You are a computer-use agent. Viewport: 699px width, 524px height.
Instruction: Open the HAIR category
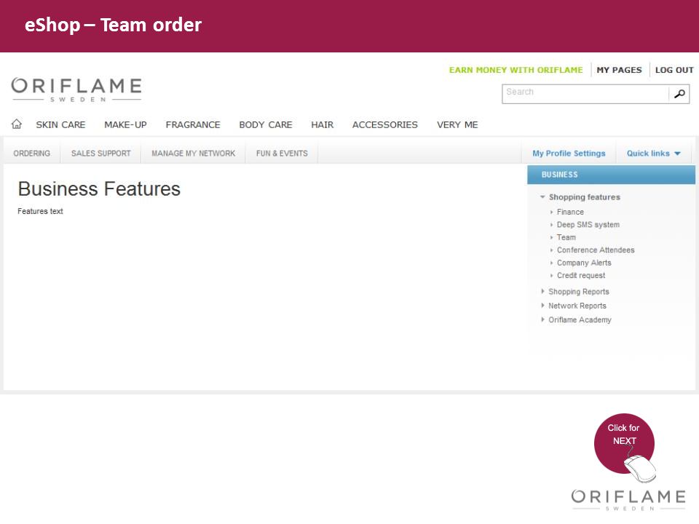click(x=323, y=124)
